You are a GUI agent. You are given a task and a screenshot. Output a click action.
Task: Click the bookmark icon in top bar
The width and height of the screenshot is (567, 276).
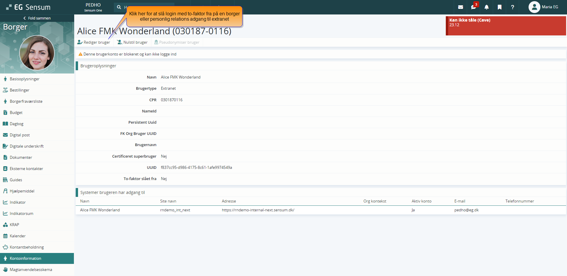point(500,7)
